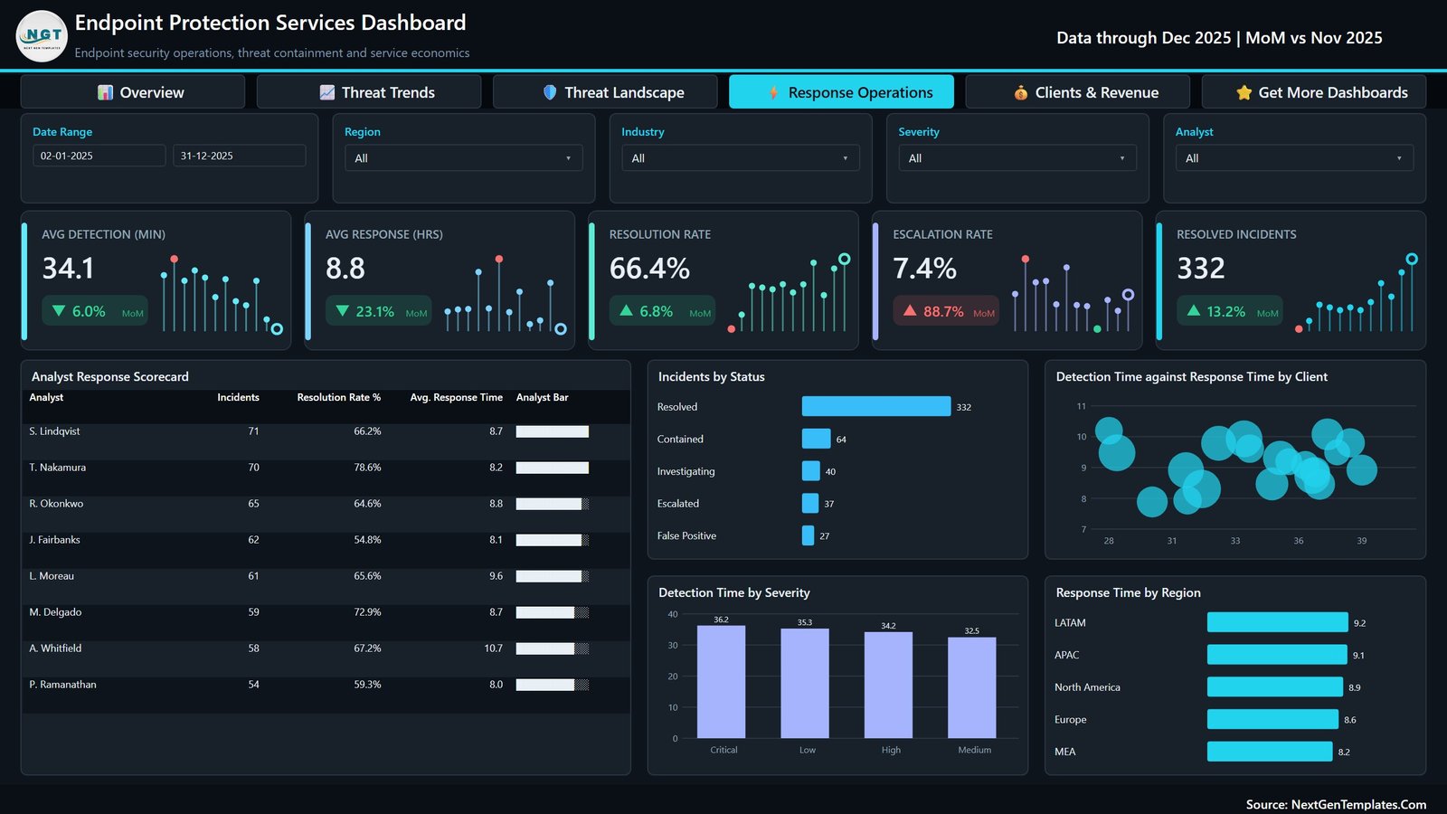Click the Overview tab chart icon

click(x=106, y=92)
